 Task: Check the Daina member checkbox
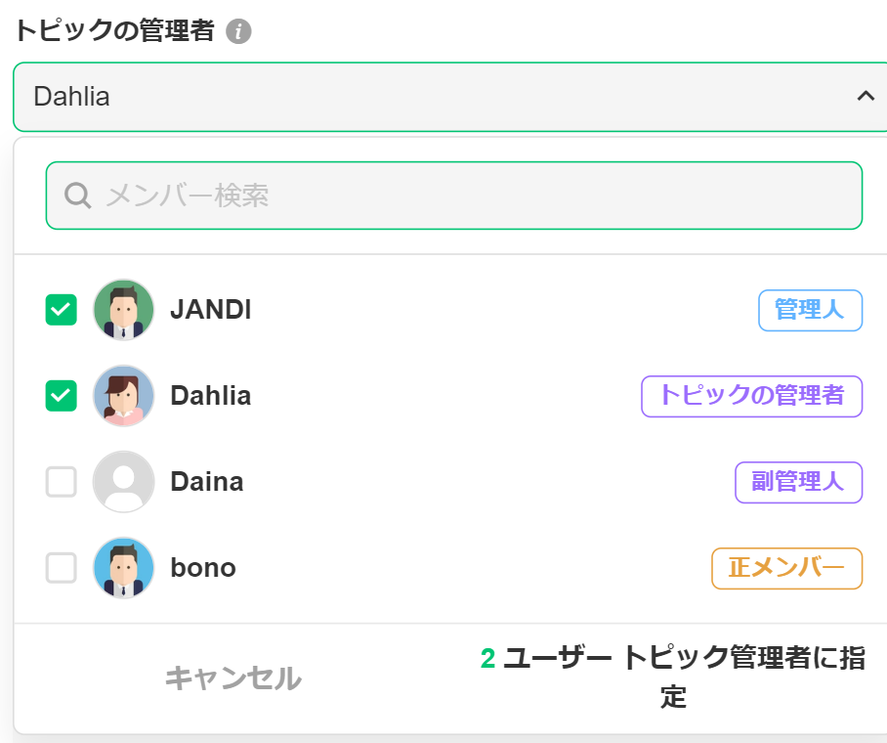pyautogui.click(x=62, y=482)
